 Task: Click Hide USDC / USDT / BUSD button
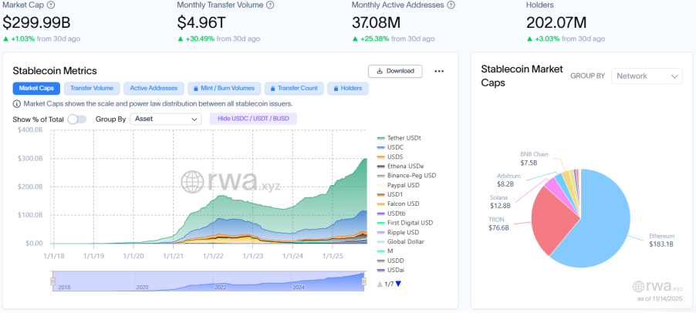(x=253, y=119)
